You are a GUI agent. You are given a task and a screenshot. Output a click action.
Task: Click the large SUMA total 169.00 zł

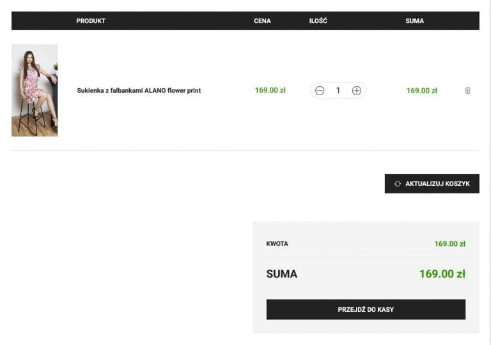pos(442,274)
